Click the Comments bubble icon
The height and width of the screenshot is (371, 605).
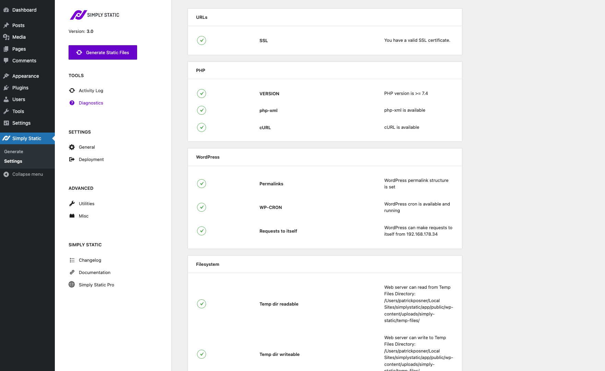(6, 61)
